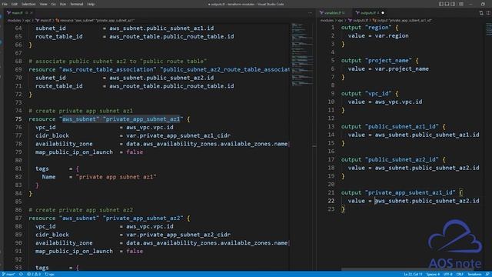Click "aws_route_table_association" on line 69
Image resolution: width=492 pixels, height=277 pixels.
click(108, 69)
